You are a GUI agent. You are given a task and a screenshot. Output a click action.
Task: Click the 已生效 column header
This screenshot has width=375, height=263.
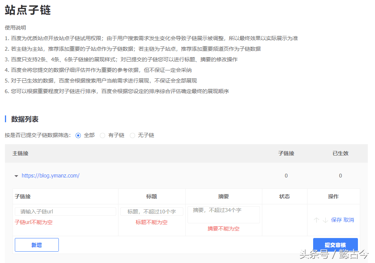point(340,153)
